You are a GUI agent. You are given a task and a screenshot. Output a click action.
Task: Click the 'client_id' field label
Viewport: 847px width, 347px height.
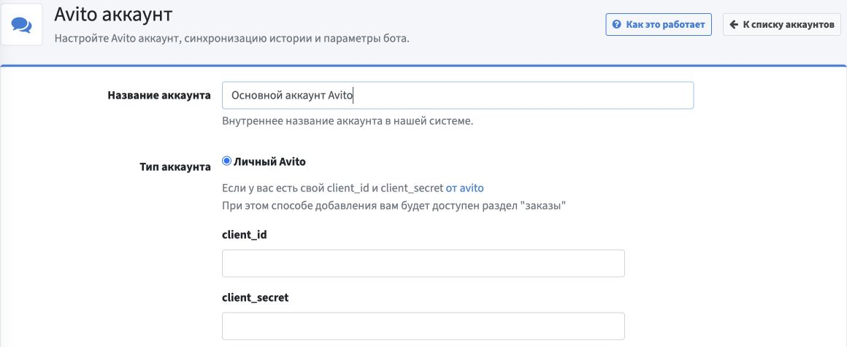coord(244,235)
